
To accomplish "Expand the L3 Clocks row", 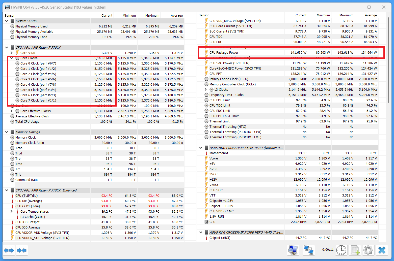I will pos(206,89).
